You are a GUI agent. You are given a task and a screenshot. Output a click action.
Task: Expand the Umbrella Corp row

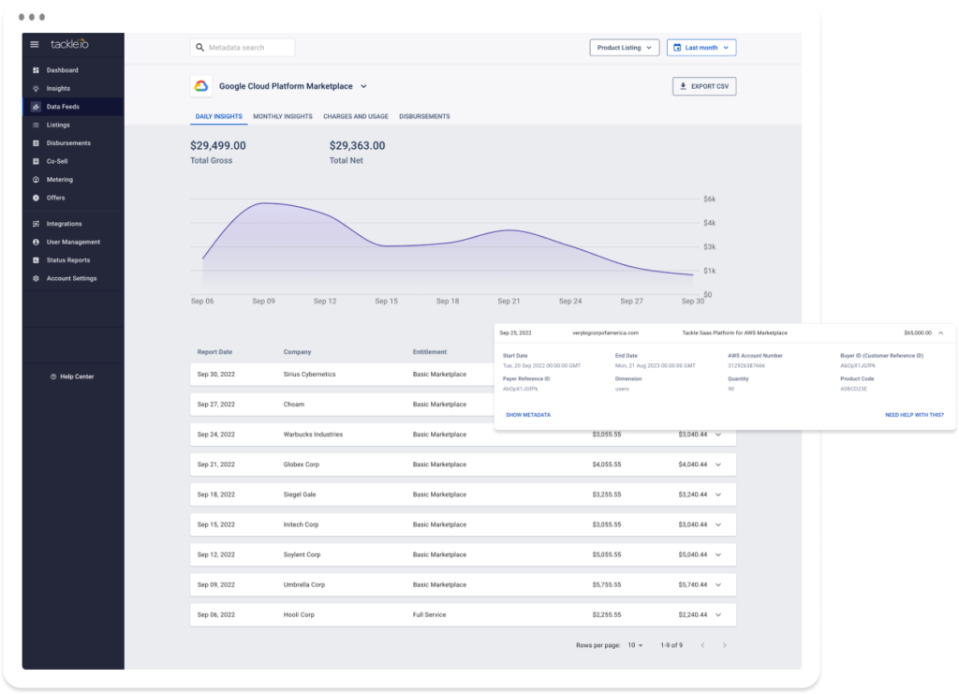[x=718, y=584]
